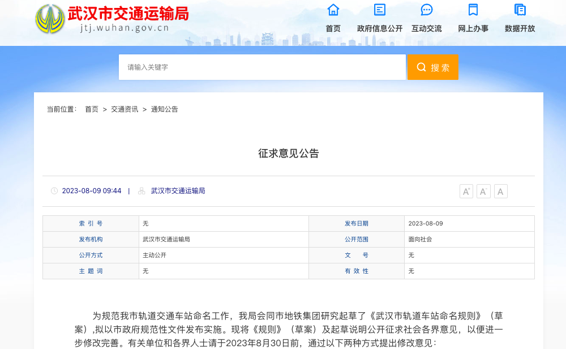
Task: Click the clock icon beside the publish date
Action: [x=53, y=191]
